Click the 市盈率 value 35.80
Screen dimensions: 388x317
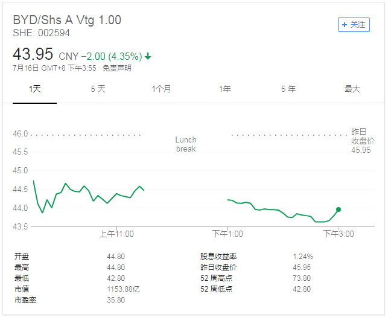[x=116, y=300]
